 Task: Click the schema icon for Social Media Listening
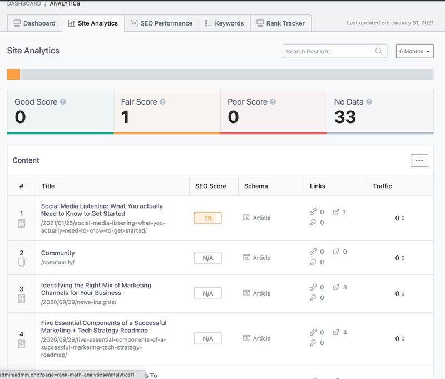coord(246,218)
